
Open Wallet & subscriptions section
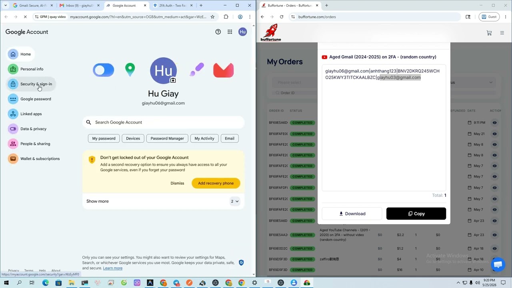35,159
